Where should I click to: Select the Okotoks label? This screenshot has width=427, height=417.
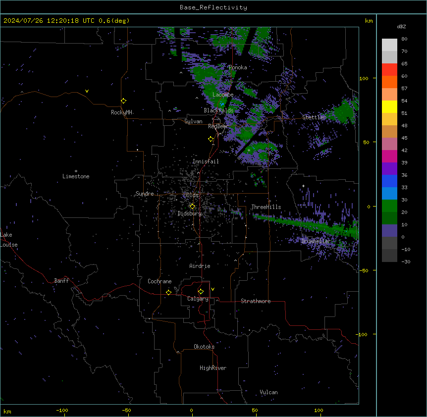click(x=204, y=347)
